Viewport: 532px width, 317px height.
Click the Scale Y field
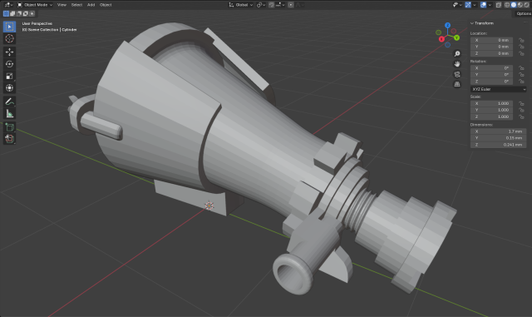point(491,110)
